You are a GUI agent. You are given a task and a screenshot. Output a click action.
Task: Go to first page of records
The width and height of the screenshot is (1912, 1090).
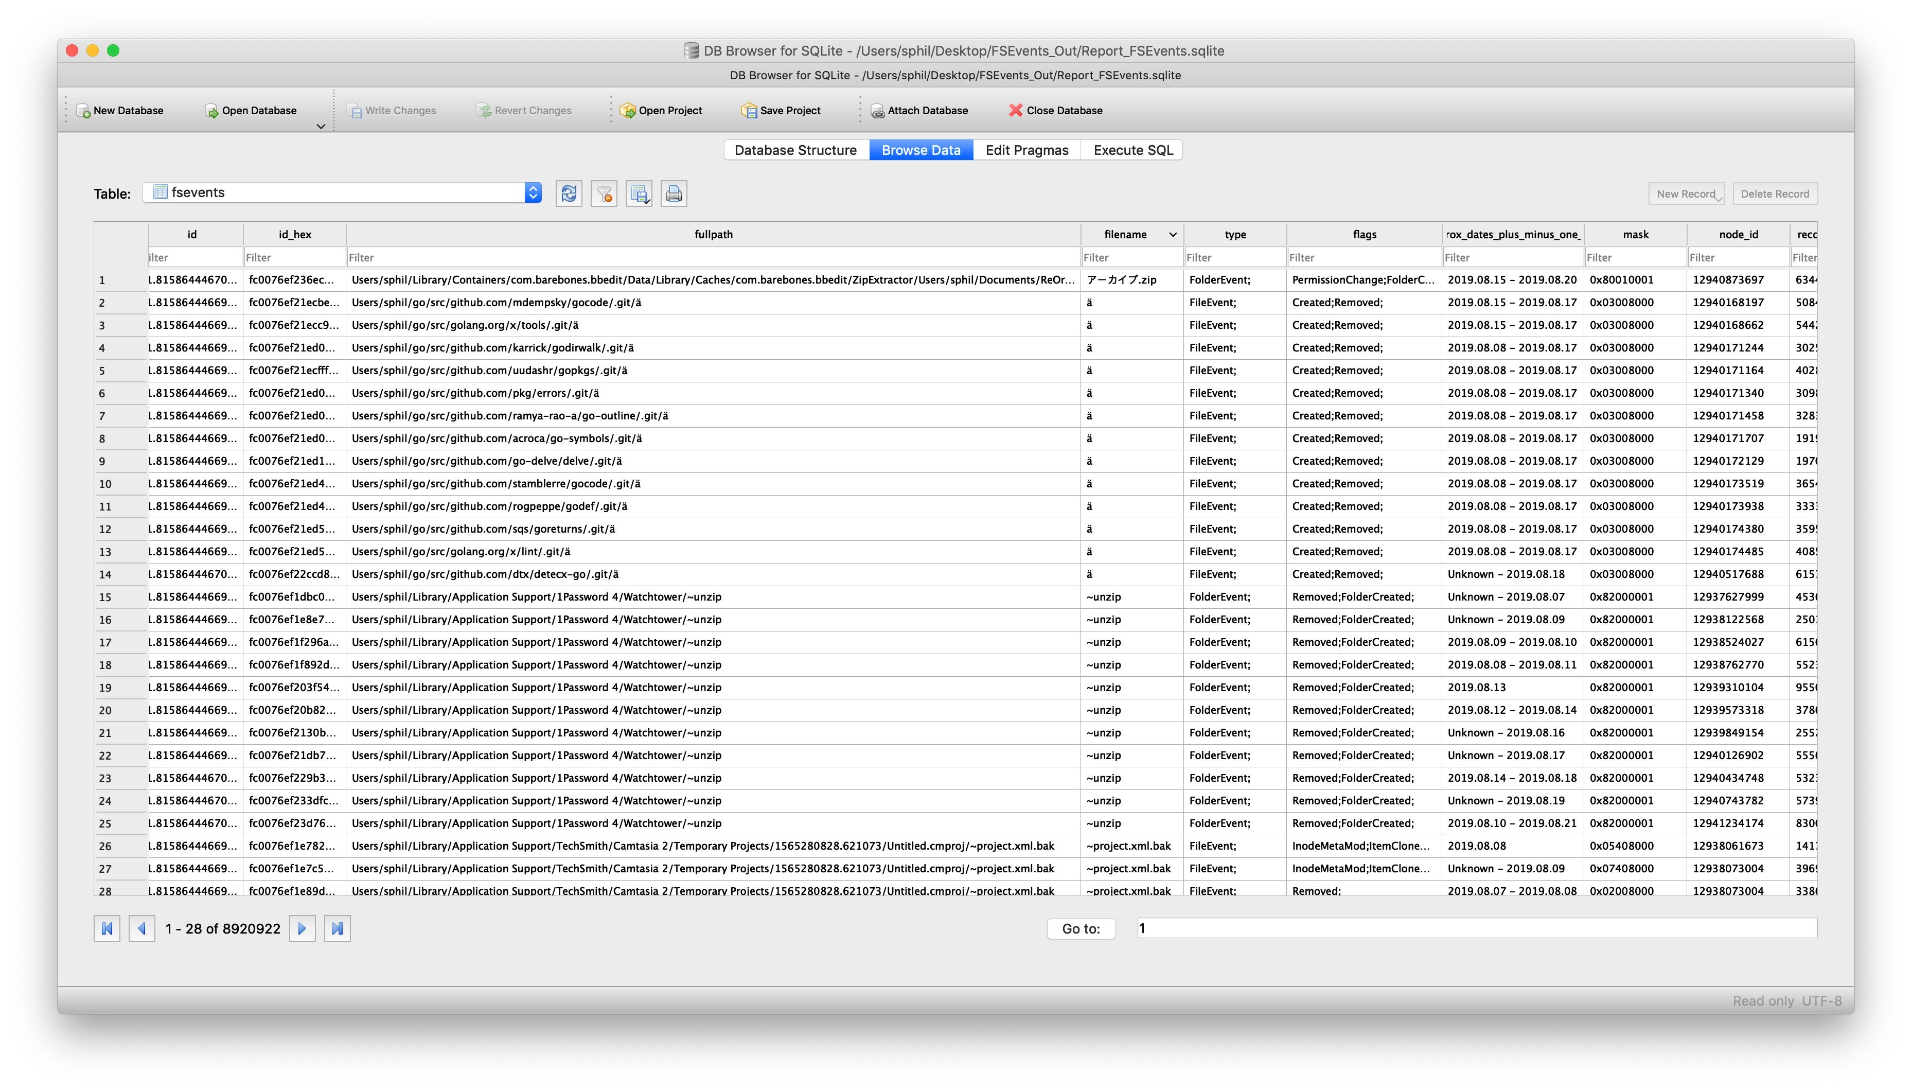(x=107, y=928)
